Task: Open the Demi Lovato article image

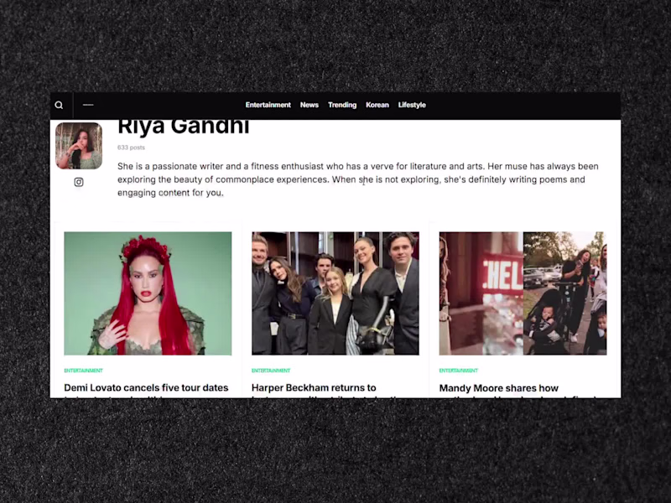Action: [148, 293]
